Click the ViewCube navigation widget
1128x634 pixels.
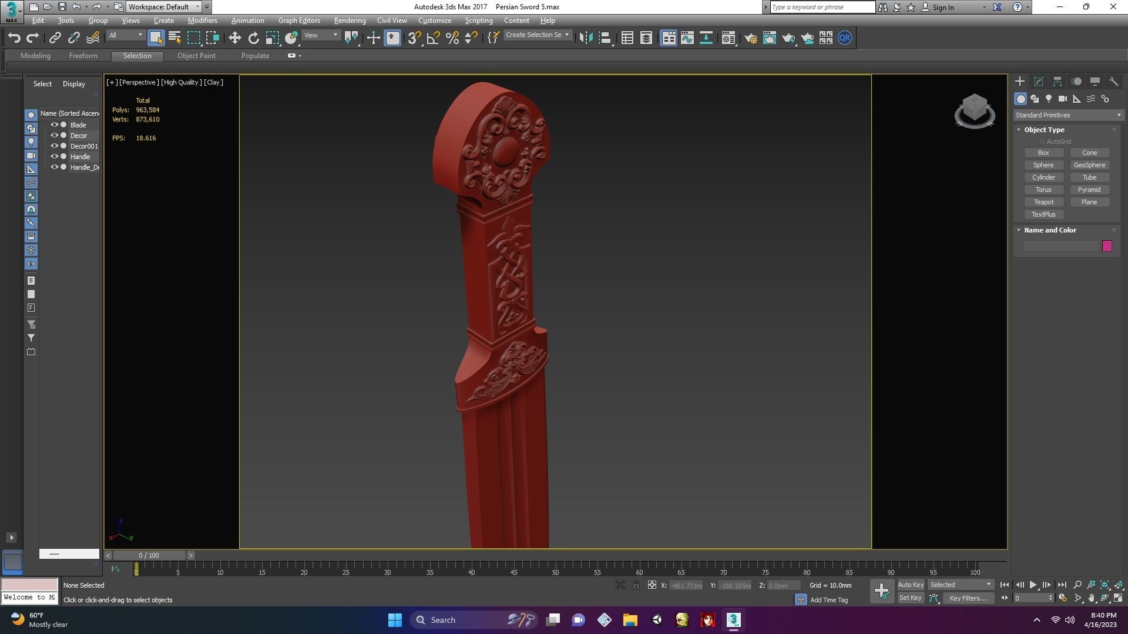(x=975, y=111)
